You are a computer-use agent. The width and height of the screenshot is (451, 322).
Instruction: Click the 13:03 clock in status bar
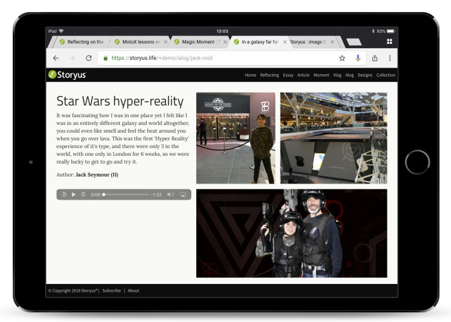point(222,31)
